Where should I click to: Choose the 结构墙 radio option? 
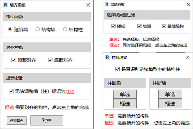pos(38,29)
